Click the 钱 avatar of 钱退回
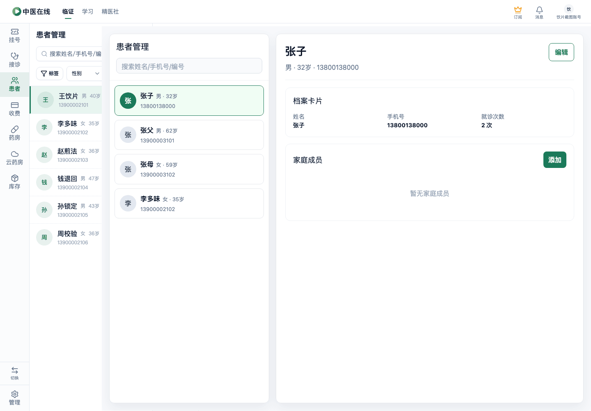 44,182
